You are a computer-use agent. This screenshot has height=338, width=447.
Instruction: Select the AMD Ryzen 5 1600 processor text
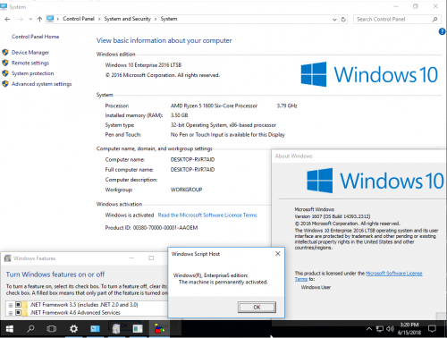[214, 106]
